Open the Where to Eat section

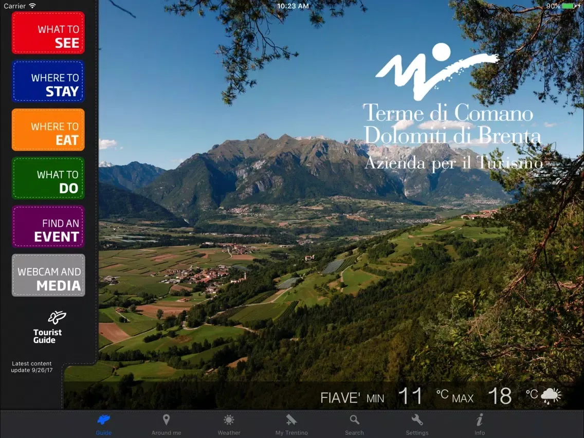pos(48,130)
